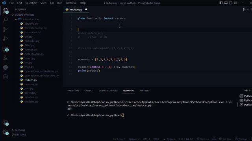Open the Accounts menu in activity bar

(5, 123)
